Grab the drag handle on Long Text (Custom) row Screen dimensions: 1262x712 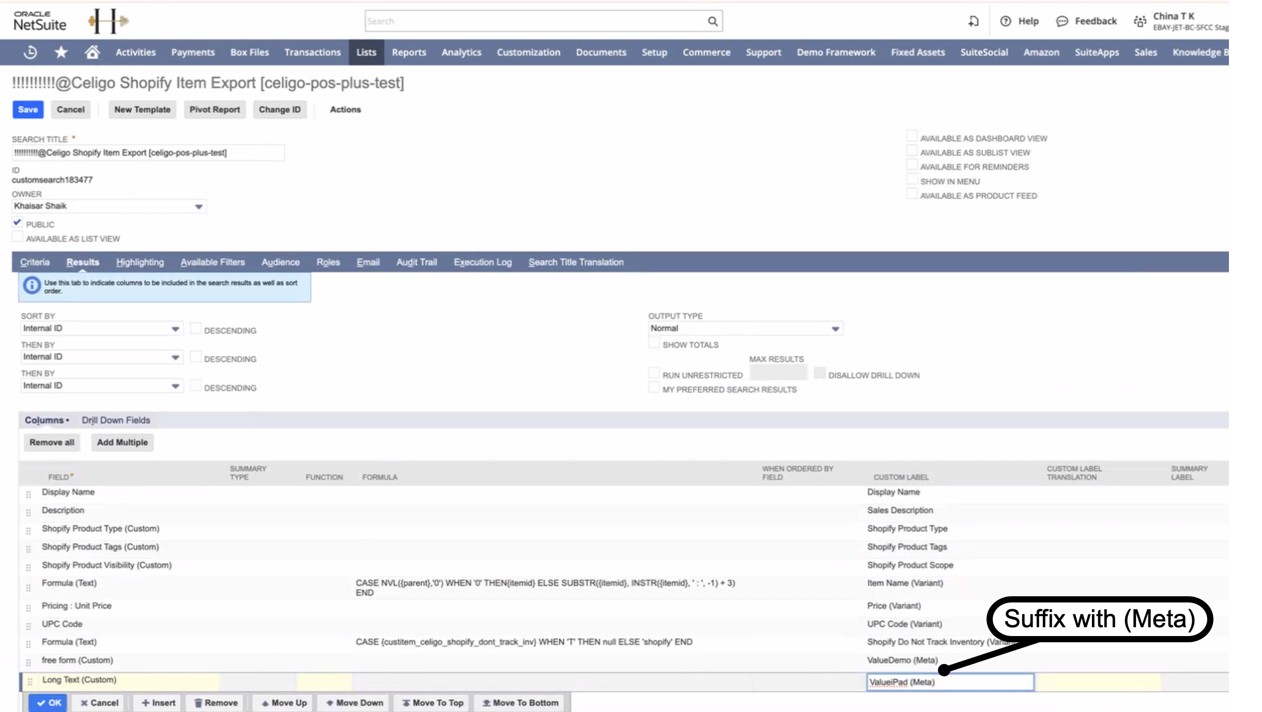click(30, 682)
